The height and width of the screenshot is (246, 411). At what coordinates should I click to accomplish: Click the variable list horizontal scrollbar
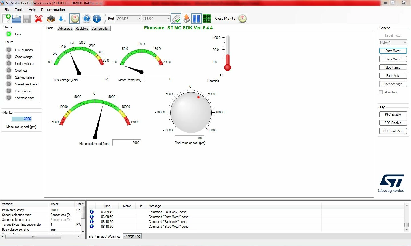click(x=40, y=237)
